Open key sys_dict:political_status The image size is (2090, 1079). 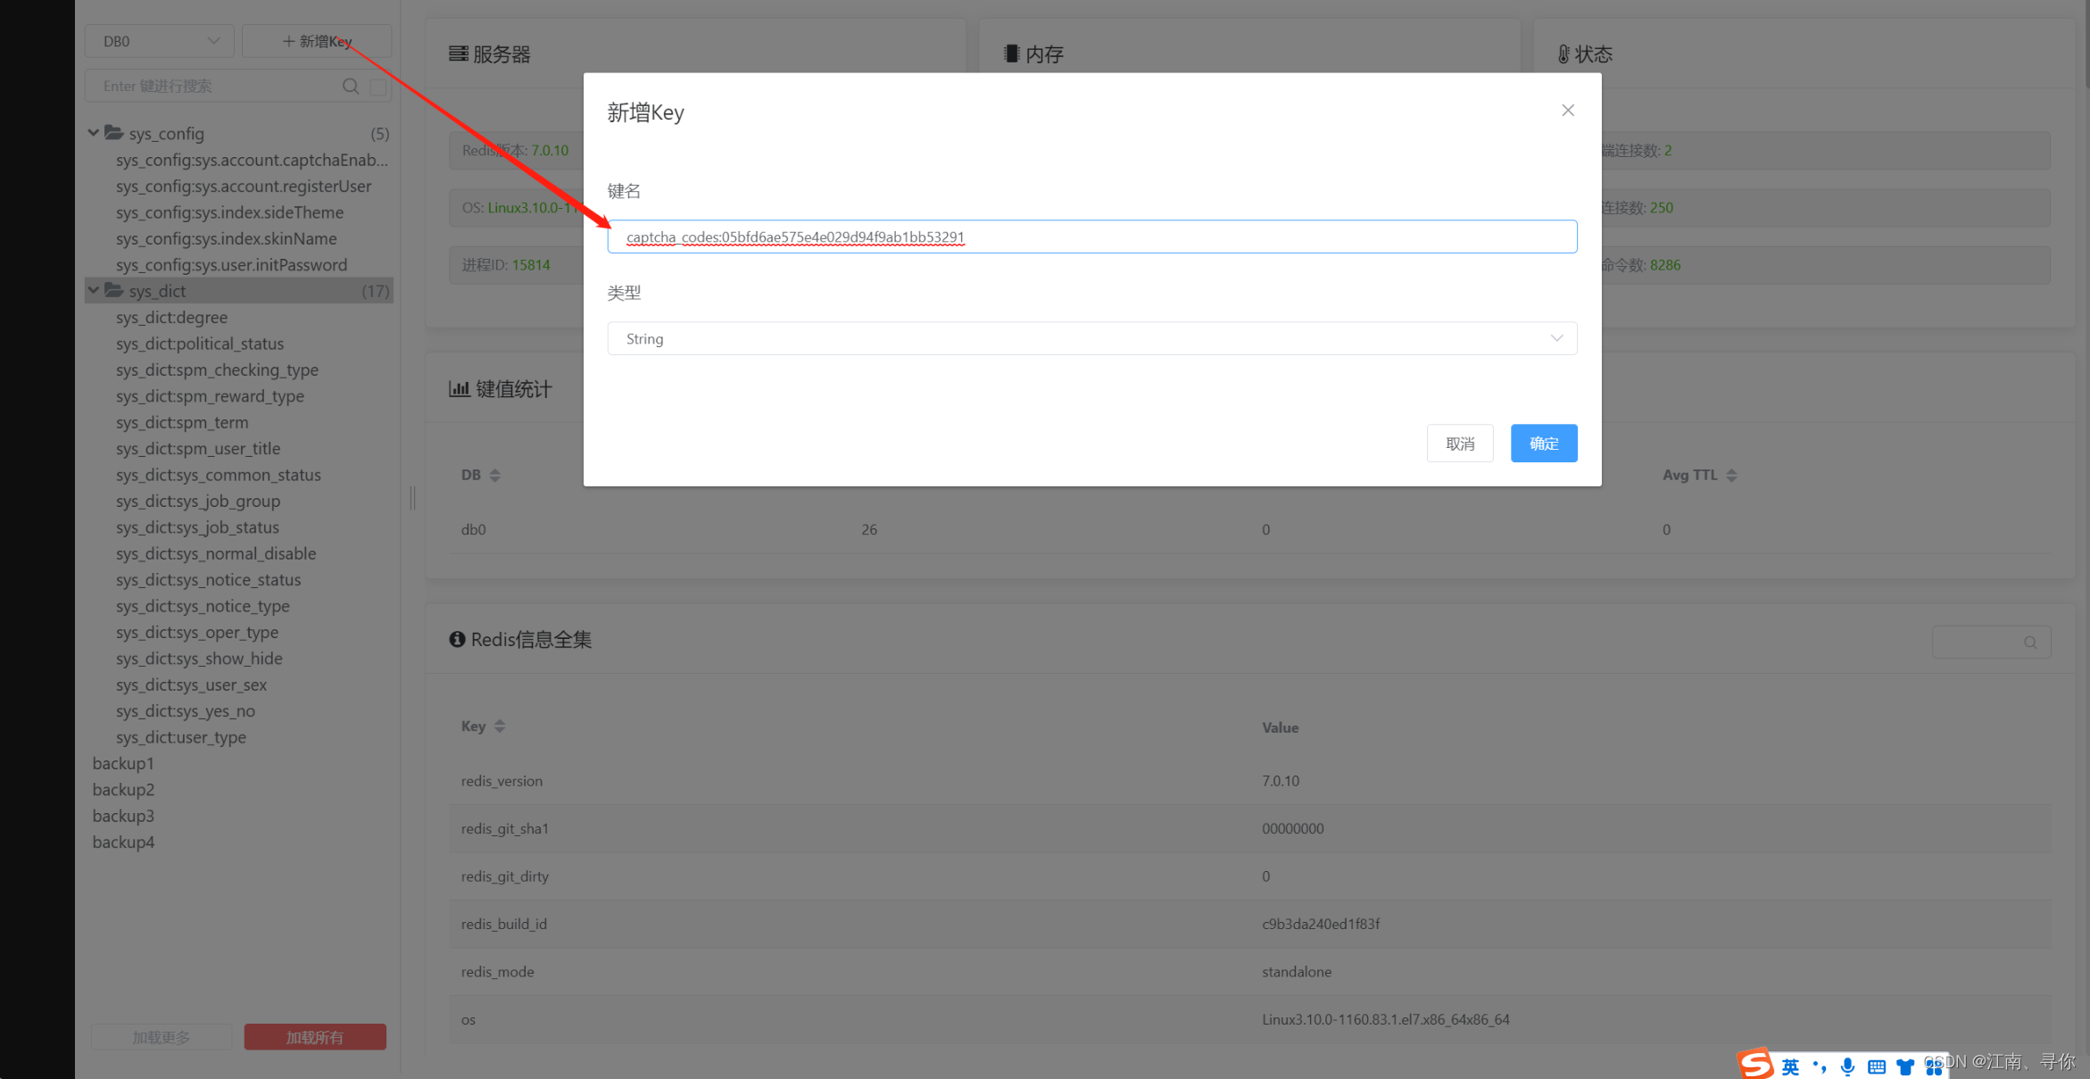pos(200,344)
